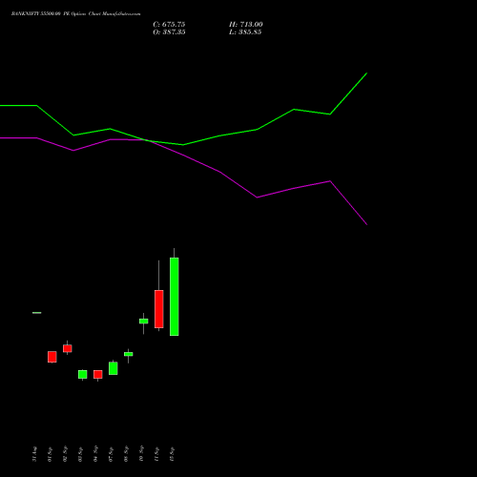477x477 pixels.
Task: Select the low value L: 385.85
Action: coord(245,31)
